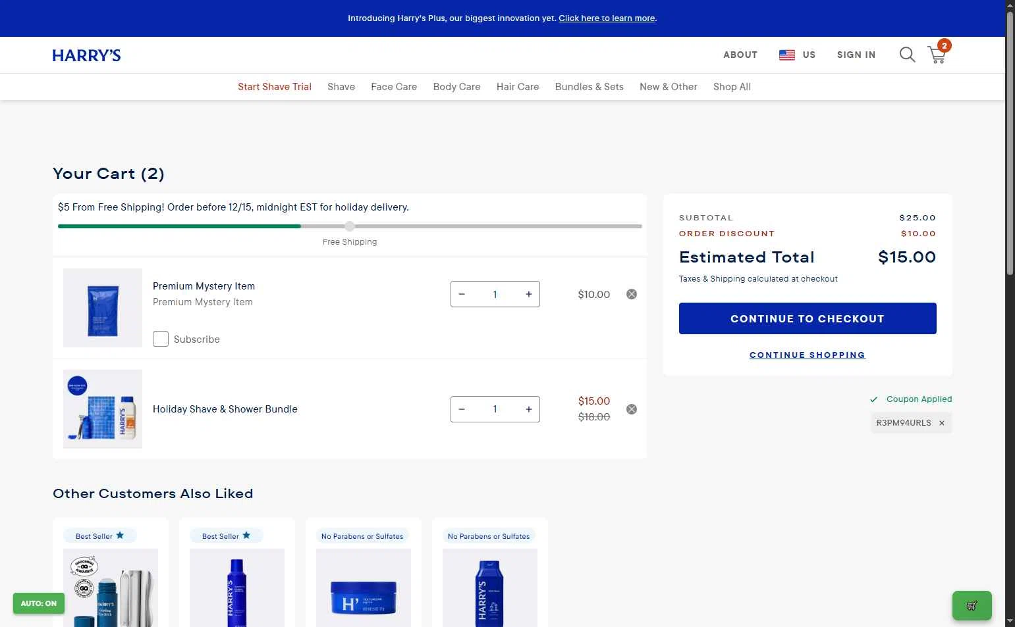The height and width of the screenshot is (627, 1015).
Task: Click the 'Other Customers Also Liked' heading
Action: 153,493
